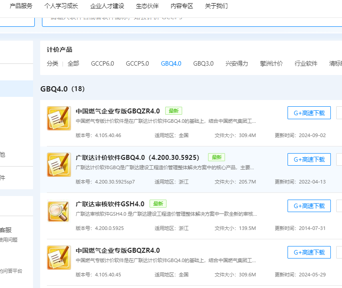
Task: Click the 最新 badge beside 广联达计价软件GBQ4.0
Action: (x=217, y=157)
